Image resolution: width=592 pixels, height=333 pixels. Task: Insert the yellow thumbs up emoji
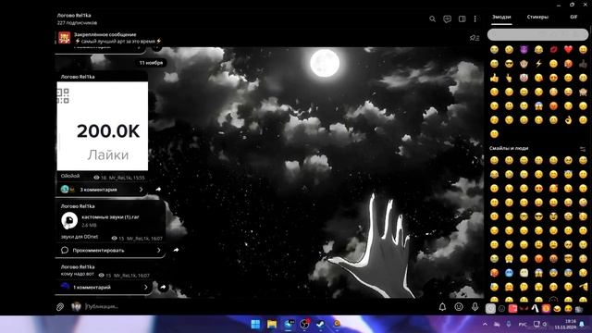(x=494, y=78)
